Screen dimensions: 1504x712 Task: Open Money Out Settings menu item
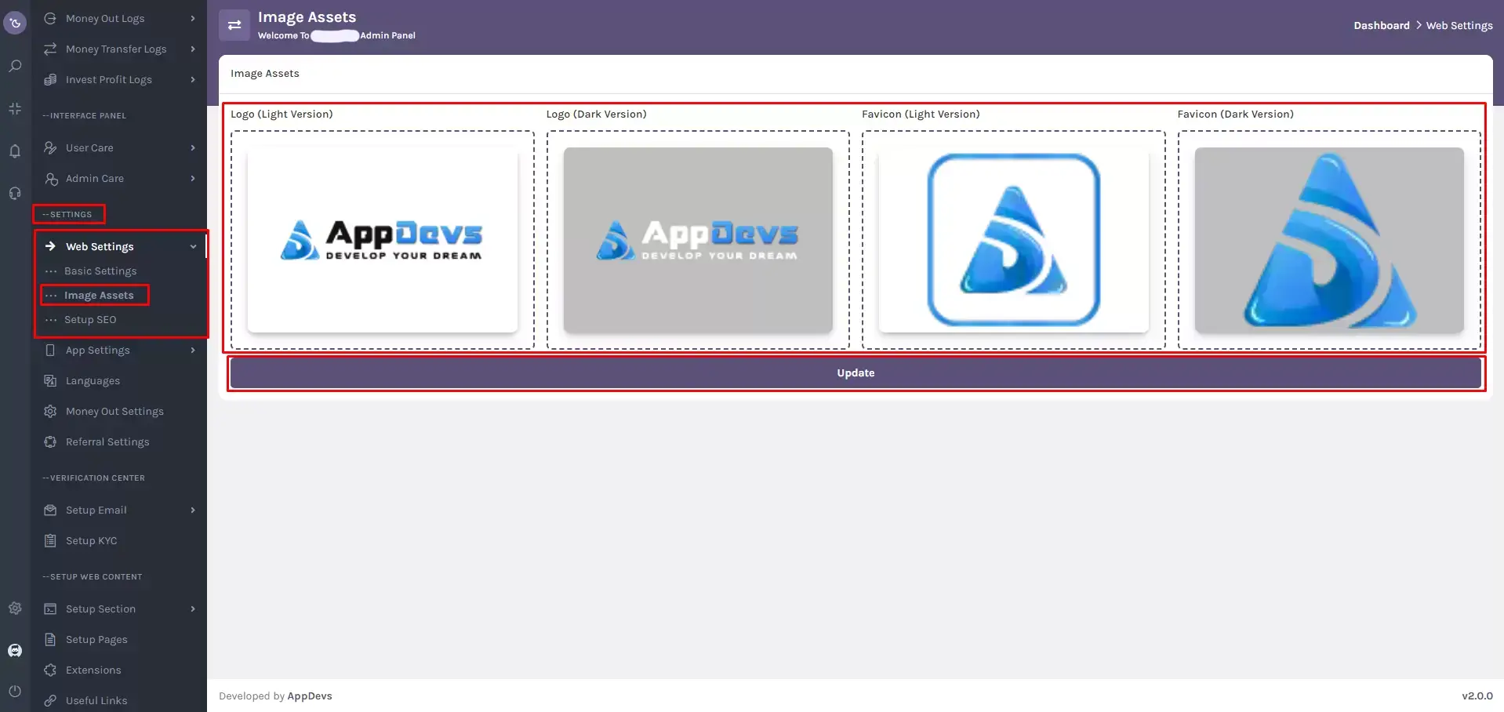114,411
